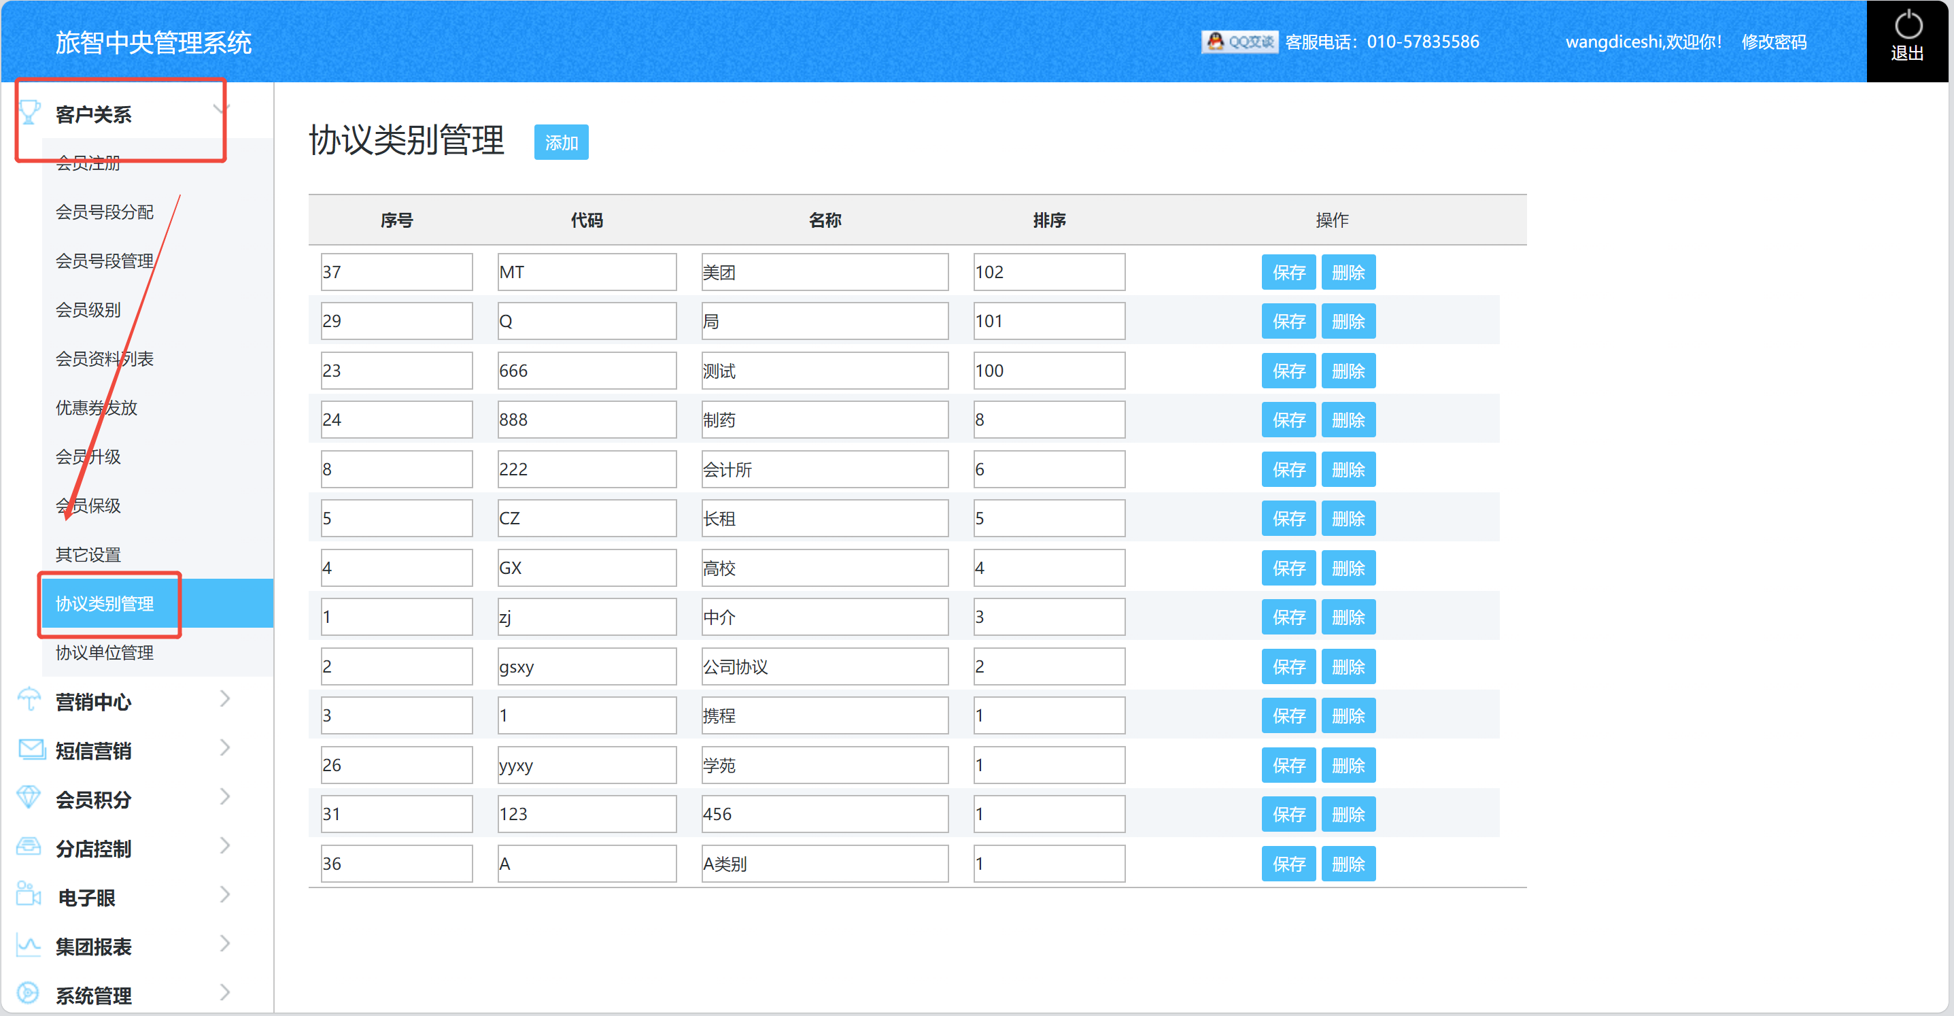Screen dimensions: 1954x1016
Task: Click the name field containing 携程
Action: tap(825, 716)
